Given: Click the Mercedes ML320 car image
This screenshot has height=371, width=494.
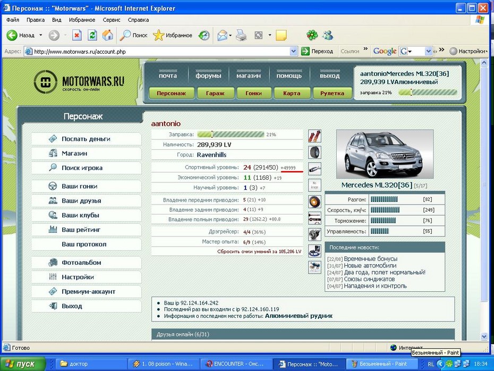Looking at the screenshot, I should pyautogui.click(x=385, y=154).
